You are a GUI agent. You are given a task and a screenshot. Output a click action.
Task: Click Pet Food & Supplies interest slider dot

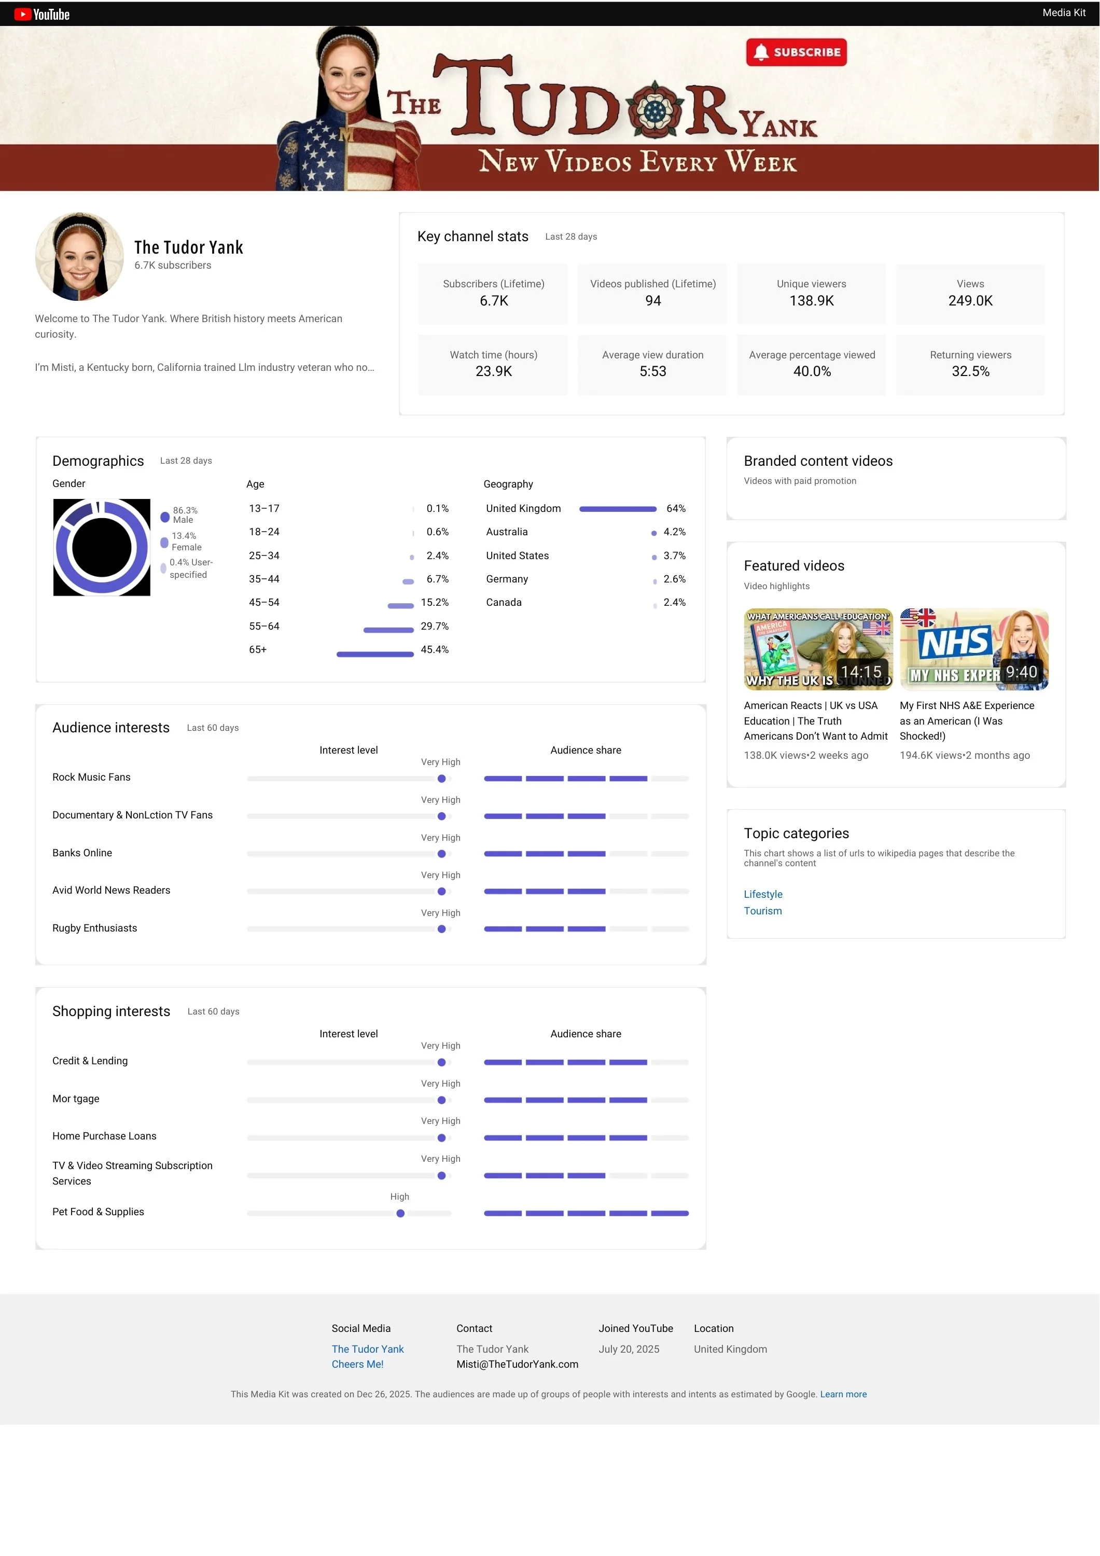point(400,1213)
